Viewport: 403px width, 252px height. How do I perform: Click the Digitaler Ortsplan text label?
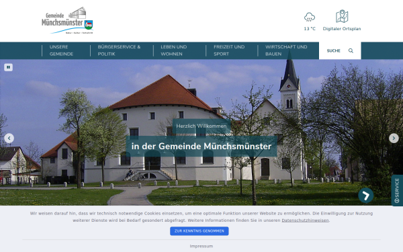point(342,29)
